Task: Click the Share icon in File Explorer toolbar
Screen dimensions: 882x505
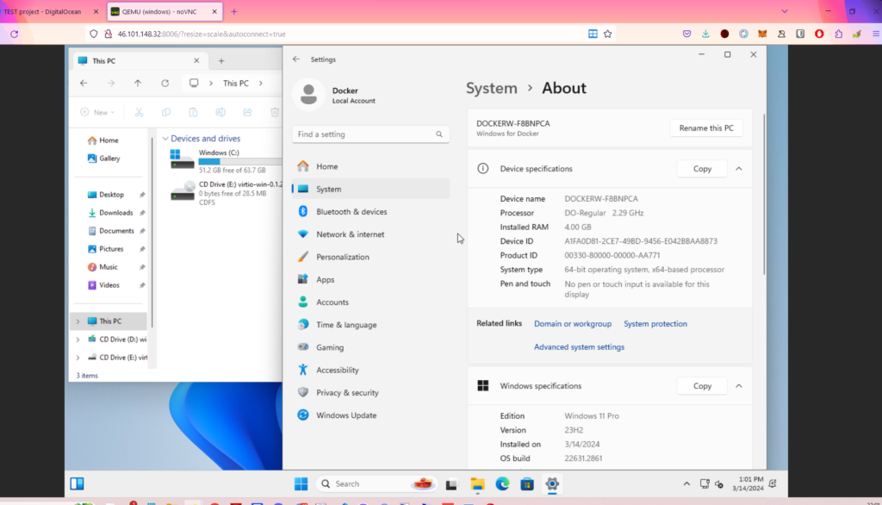Action: click(x=247, y=112)
